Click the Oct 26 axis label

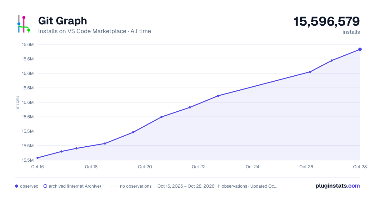tap(306, 167)
